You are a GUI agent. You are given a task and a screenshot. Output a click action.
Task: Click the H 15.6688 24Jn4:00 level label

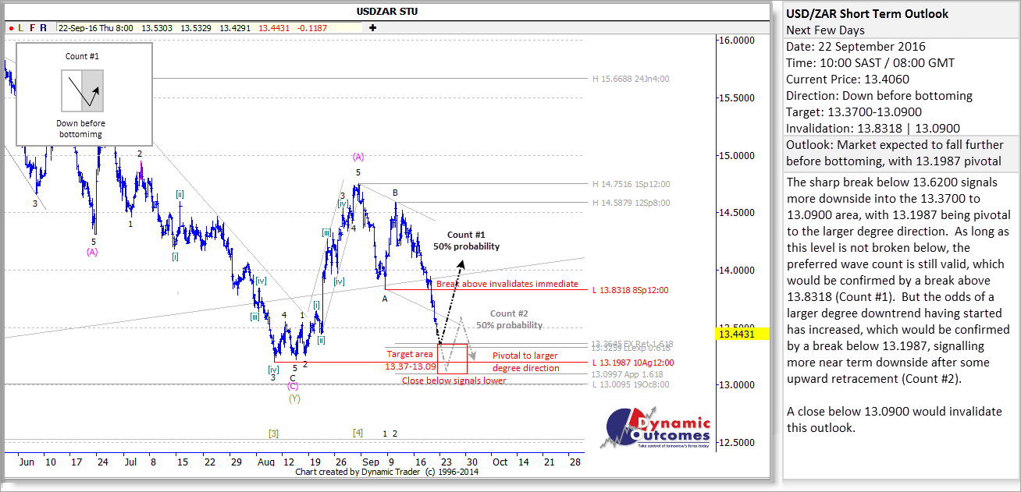[631, 79]
